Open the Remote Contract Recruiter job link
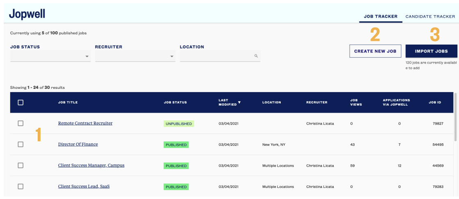The height and width of the screenshot is (199, 459). point(85,123)
